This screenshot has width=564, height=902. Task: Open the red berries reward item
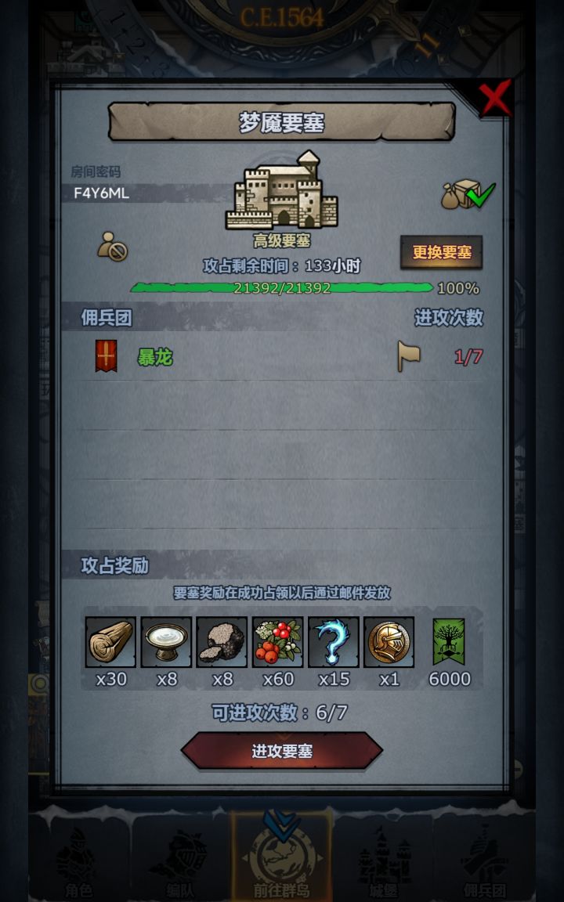coord(277,642)
